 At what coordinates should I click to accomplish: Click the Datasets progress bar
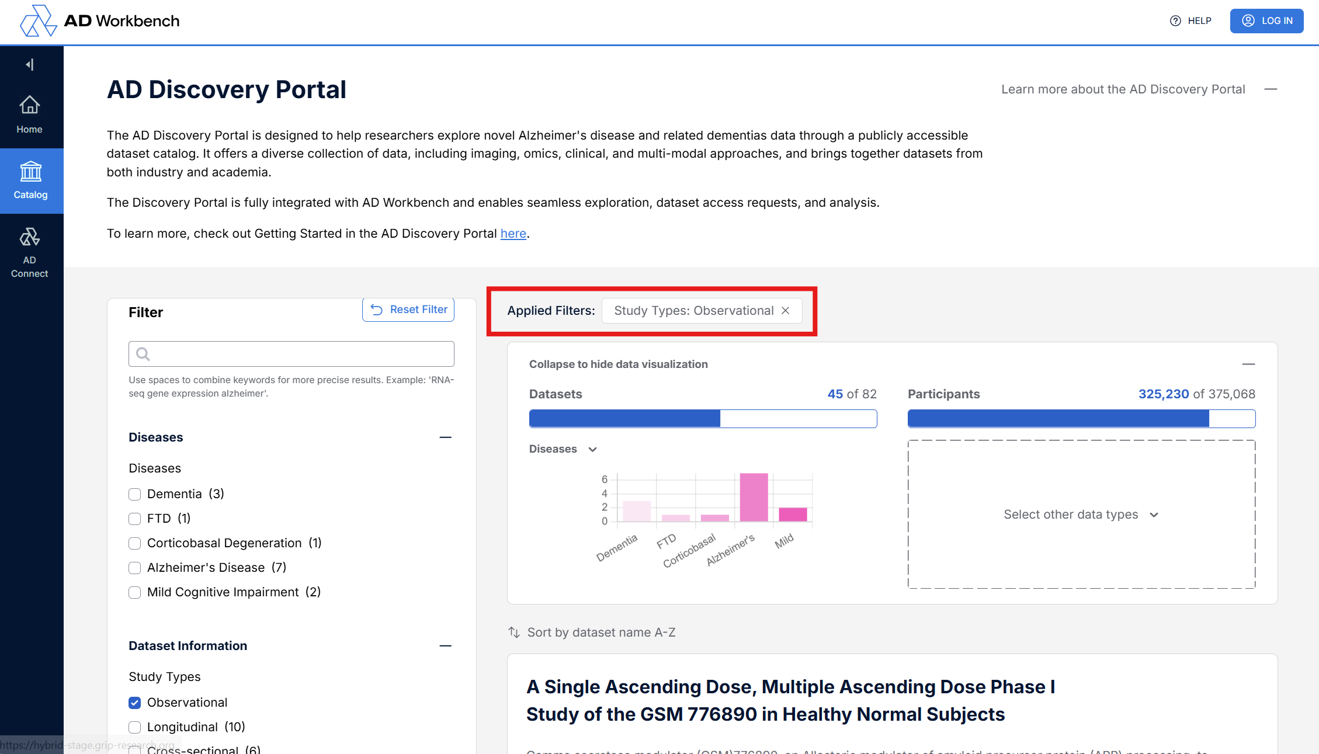pyautogui.click(x=703, y=419)
